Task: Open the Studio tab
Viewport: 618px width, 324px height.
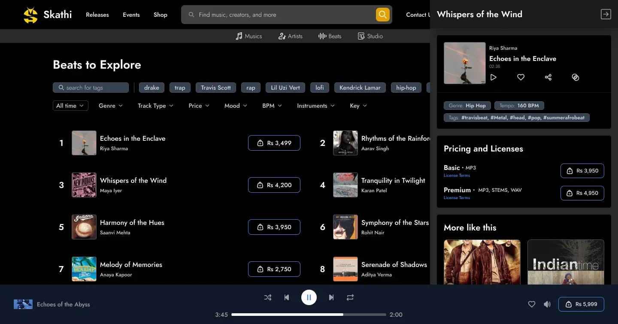Action: click(x=370, y=36)
